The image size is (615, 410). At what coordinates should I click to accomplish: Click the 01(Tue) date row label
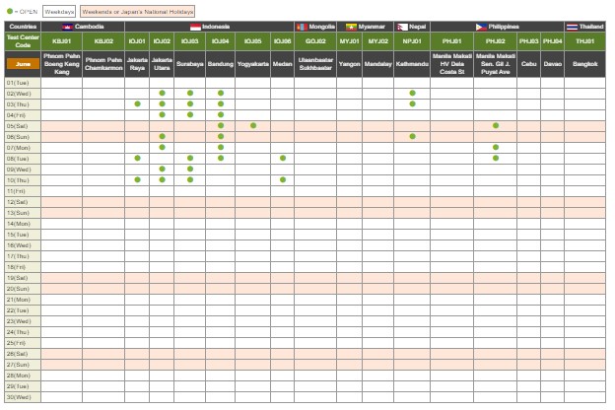(23, 83)
